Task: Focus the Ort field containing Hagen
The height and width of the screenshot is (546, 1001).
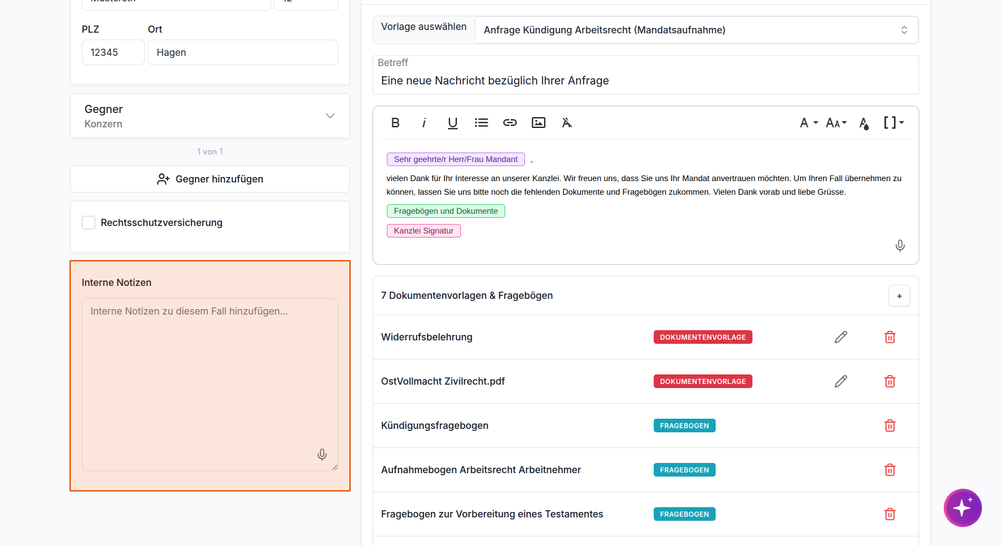Action: pos(243,52)
